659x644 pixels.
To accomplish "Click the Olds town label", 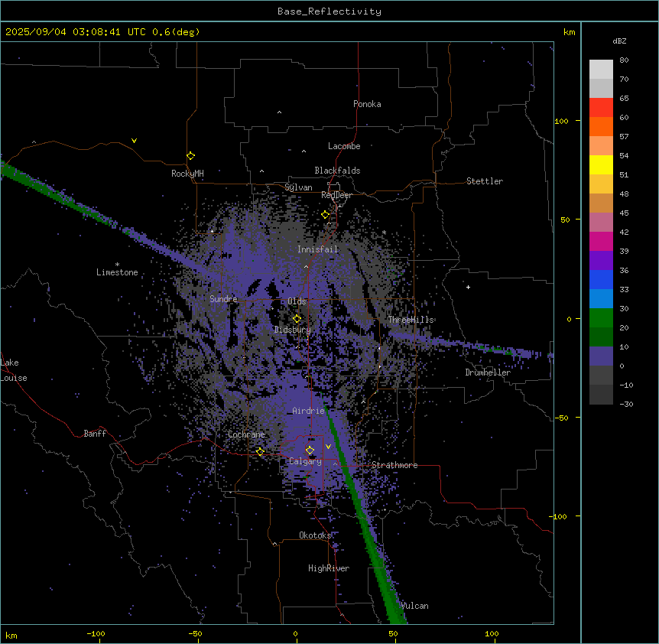I will coord(297,301).
